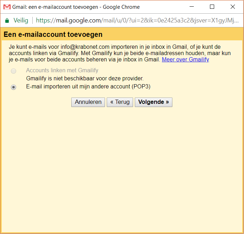The image size is (244, 234).
Task: Click the 'Gmailify is niet beschikbaar' notice text
Action: pos(85,78)
